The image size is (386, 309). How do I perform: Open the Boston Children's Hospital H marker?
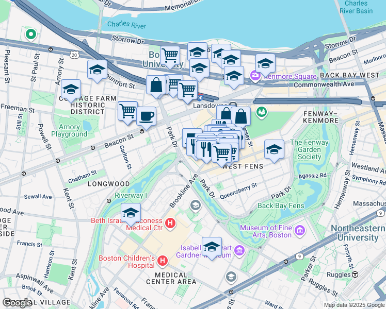pyautogui.click(x=163, y=261)
